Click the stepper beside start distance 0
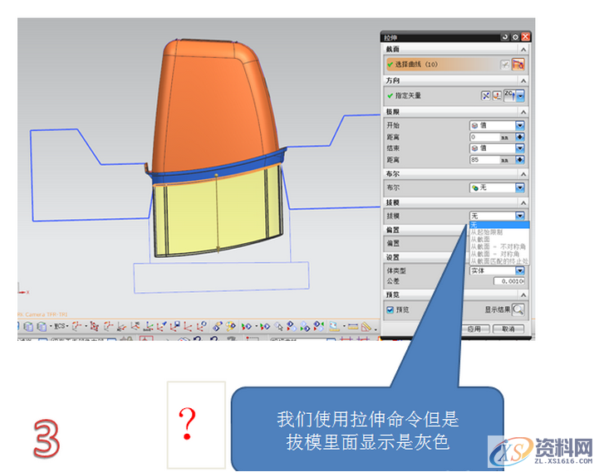The image size is (599, 472). pyautogui.click(x=520, y=137)
